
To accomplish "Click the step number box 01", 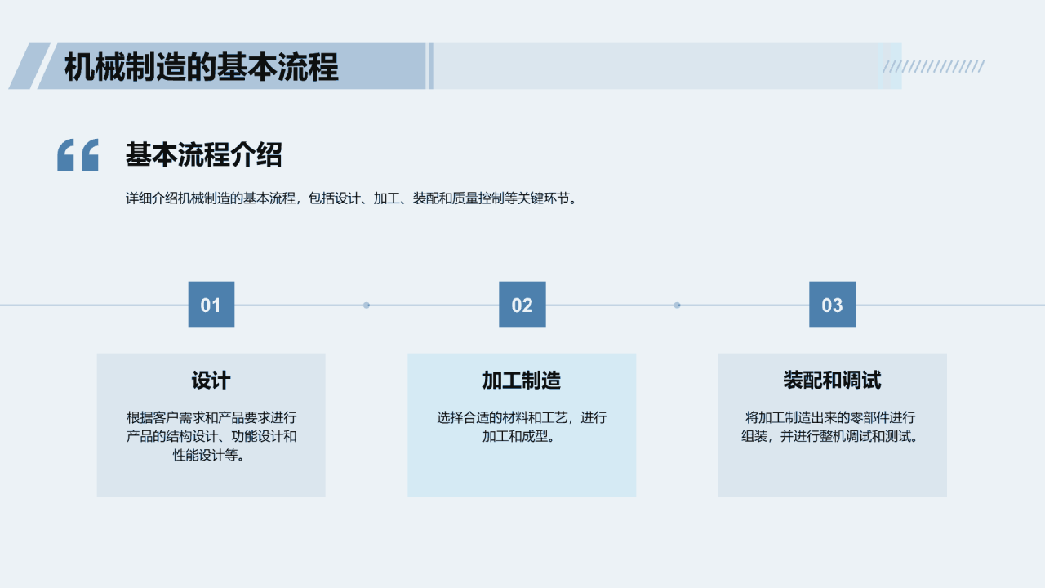I will pos(211,305).
